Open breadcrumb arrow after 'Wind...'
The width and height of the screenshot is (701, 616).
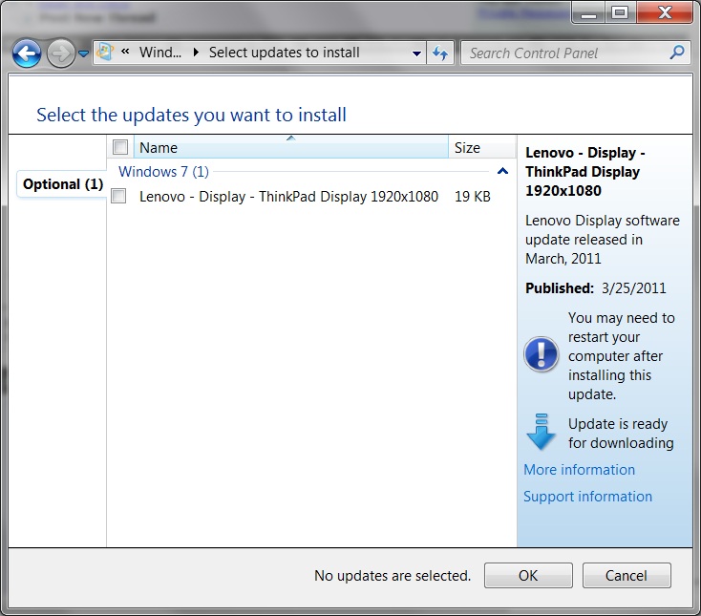pyautogui.click(x=196, y=53)
